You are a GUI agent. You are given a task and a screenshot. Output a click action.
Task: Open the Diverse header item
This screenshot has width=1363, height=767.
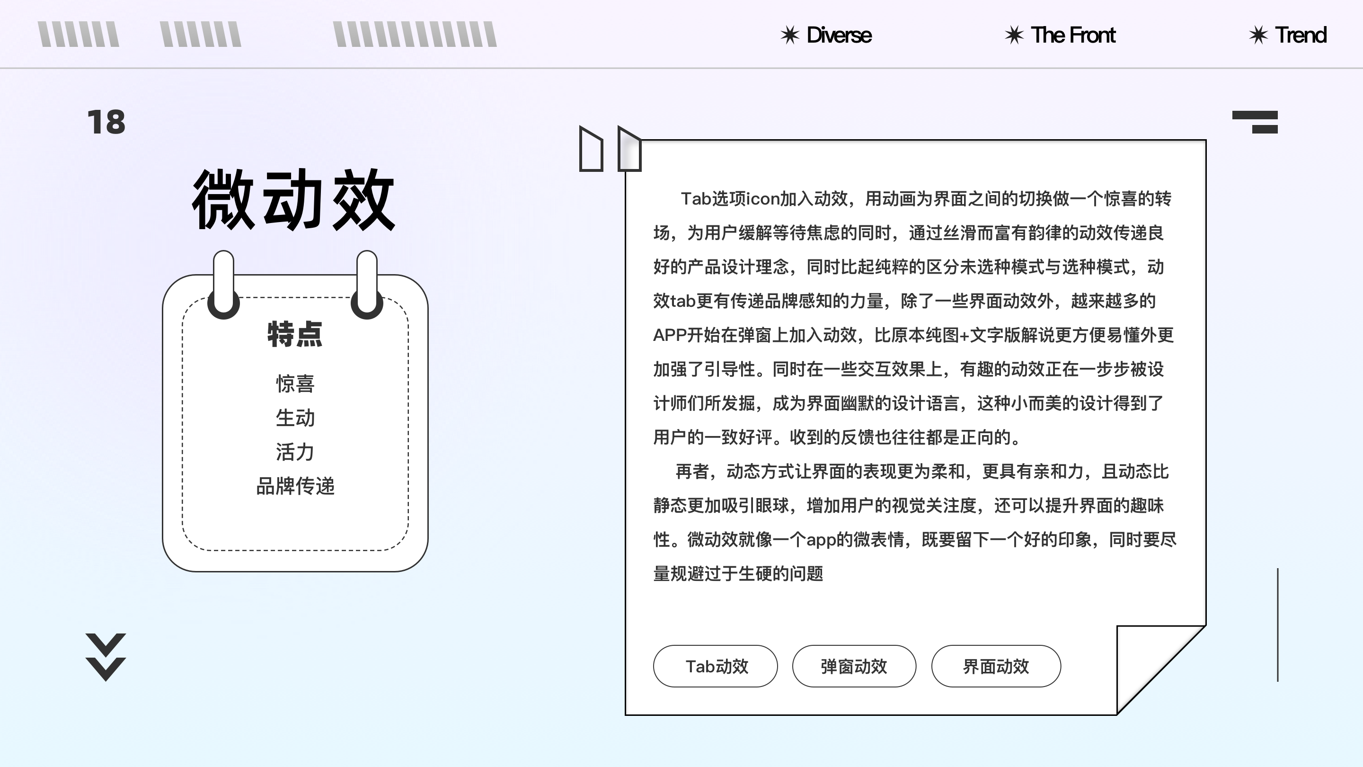pyautogui.click(x=839, y=36)
